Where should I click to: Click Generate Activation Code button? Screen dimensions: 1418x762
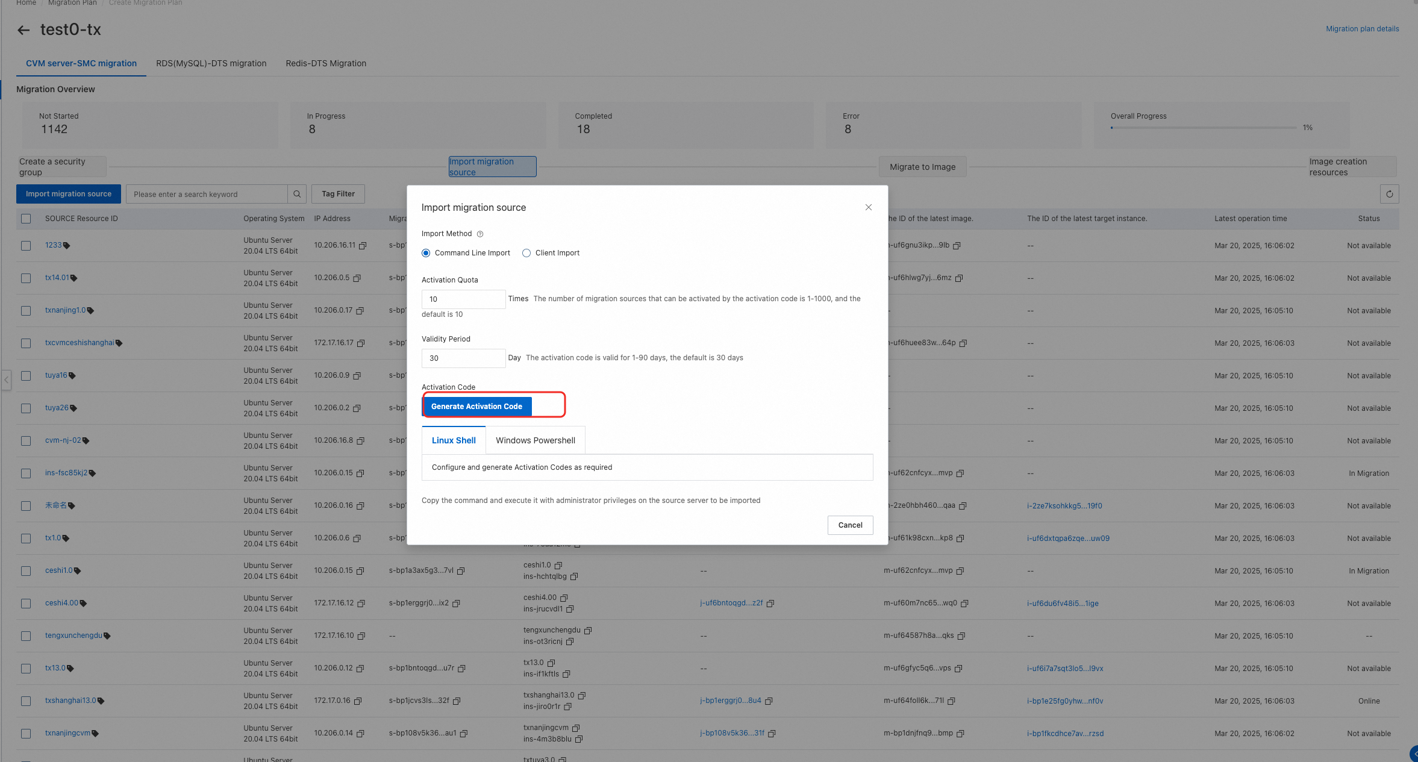pos(476,407)
